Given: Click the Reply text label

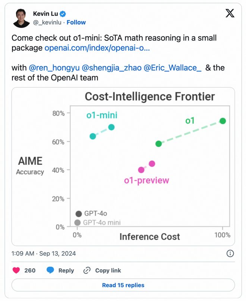Looking at the screenshot, I should tap(66, 270).
